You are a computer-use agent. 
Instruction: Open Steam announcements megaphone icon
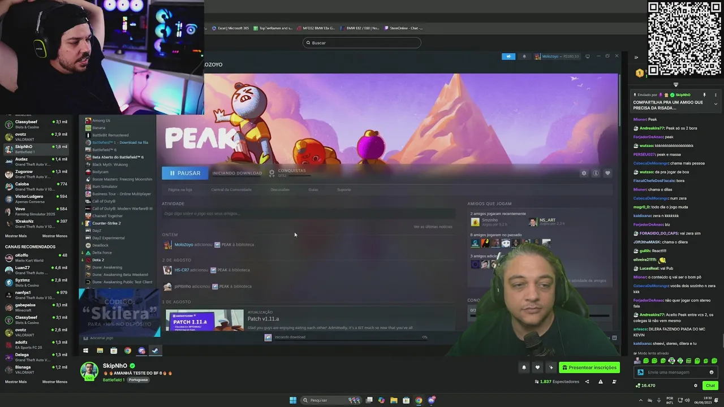coord(508,57)
